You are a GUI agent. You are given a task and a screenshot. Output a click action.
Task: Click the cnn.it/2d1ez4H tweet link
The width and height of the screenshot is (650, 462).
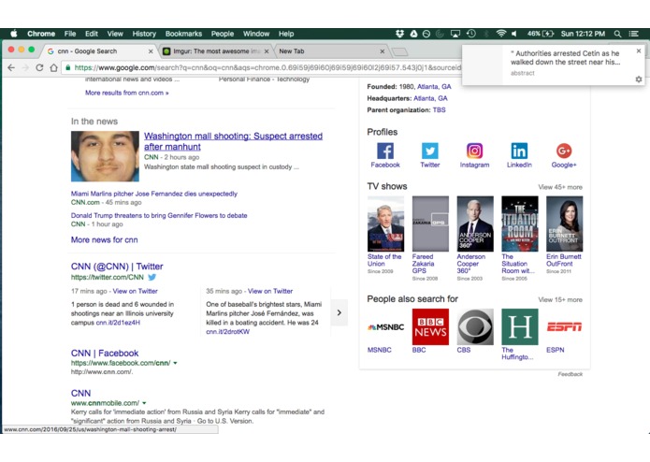coord(118,323)
